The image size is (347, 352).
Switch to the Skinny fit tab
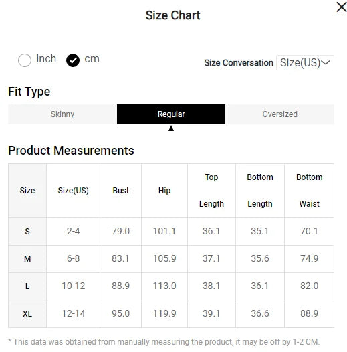pos(62,114)
